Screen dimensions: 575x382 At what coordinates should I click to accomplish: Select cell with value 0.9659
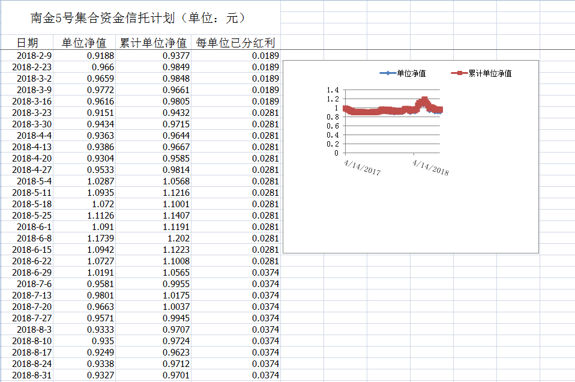tap(85, 79)
